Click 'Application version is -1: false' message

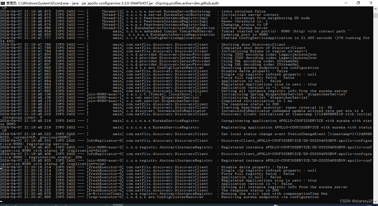click(x=257, y=184)
